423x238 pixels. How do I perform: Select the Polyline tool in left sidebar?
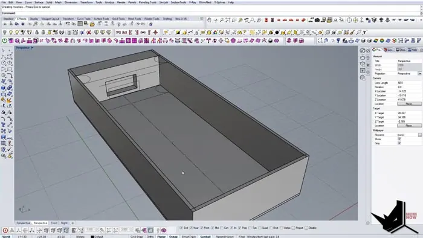(x=3, y=57)
